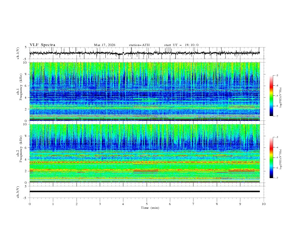297x229 pixels.
Task: Click the date text "Mar.17, 2026"
Action: [105, 45]
